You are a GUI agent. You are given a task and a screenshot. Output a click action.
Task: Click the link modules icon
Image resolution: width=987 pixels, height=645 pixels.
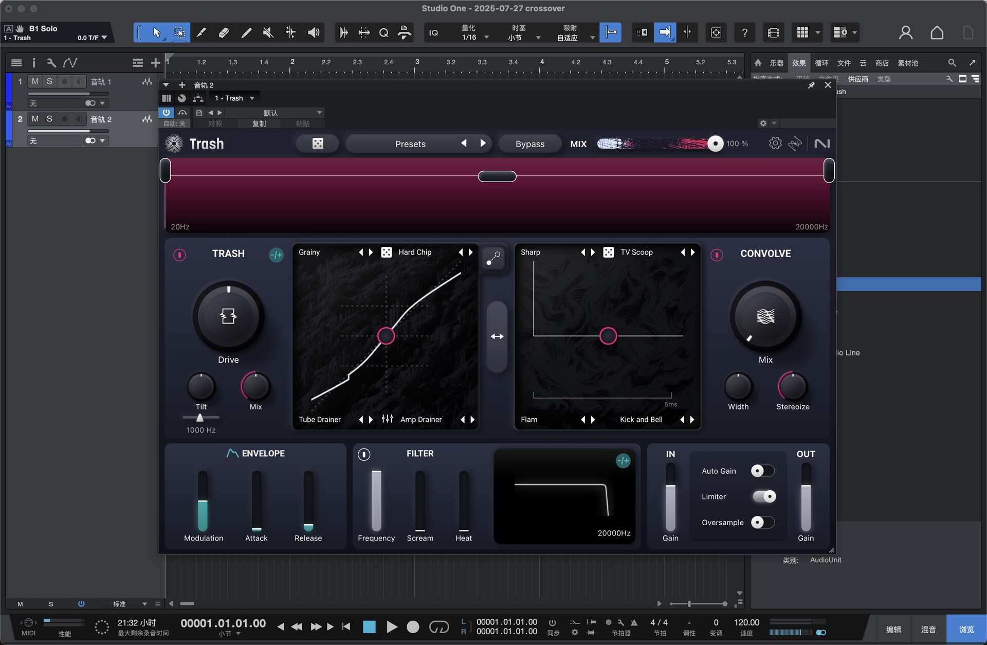(493, 258)
